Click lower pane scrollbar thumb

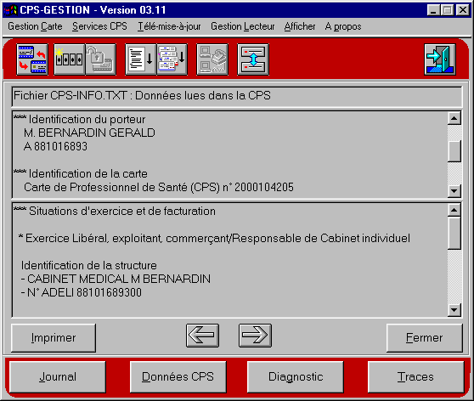point(454,233)
